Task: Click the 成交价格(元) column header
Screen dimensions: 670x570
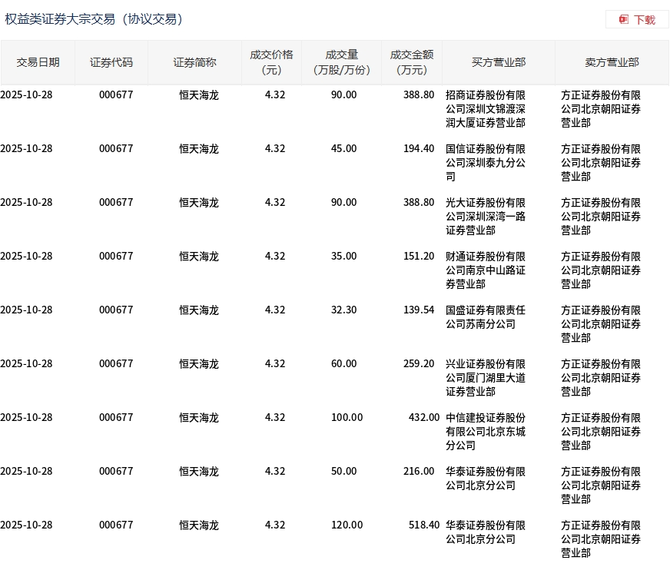Action: point(271,62)
